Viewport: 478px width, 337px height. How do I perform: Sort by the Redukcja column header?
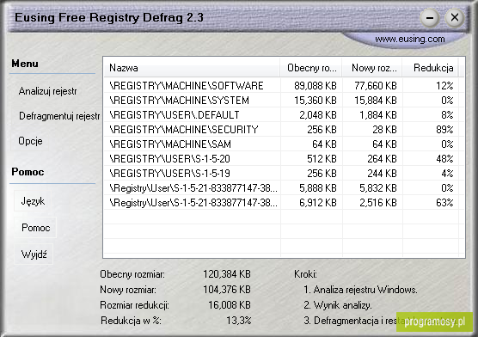pyautogui.click(x=430, y=68)
